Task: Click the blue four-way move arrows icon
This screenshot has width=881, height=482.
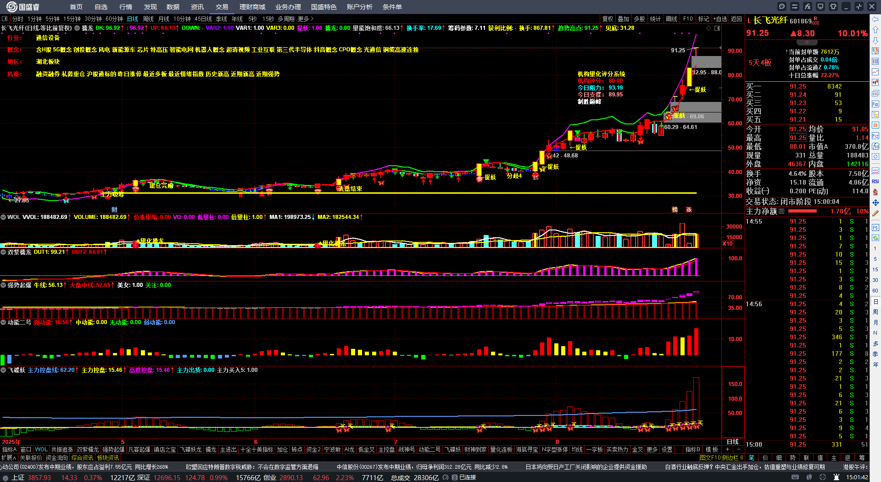Action: (875, 202)
